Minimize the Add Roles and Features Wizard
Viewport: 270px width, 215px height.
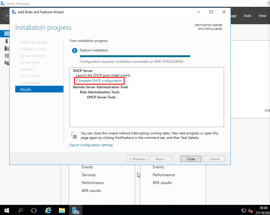coord(198,12)
